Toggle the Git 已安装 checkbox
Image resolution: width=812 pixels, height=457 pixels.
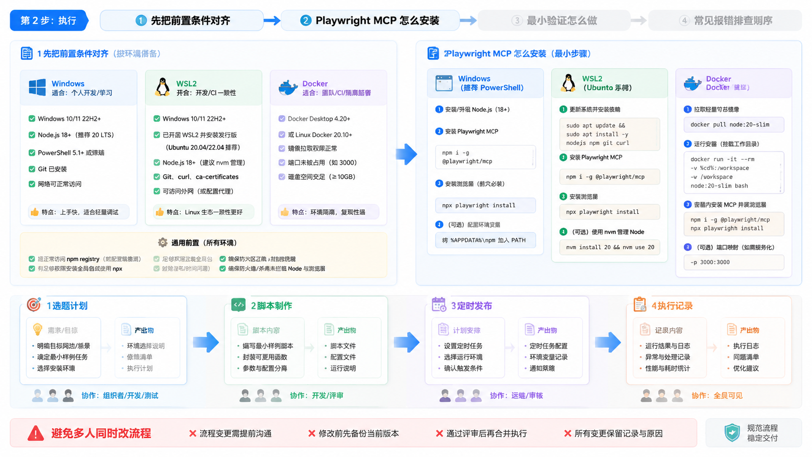click(32, 169)
